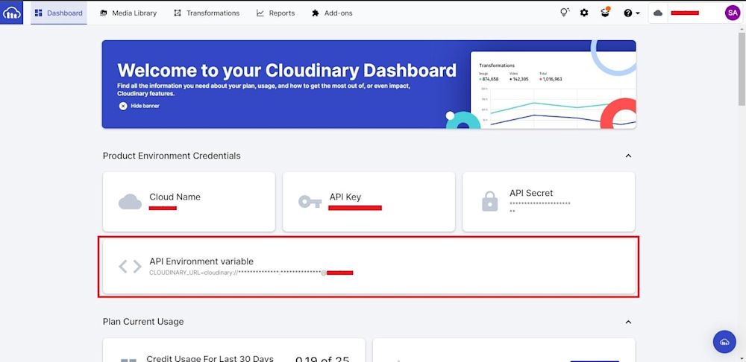Viewport: 746px width, 362px height.
Task: Open the Transformations tab
Action: click(x=207, y=13)
